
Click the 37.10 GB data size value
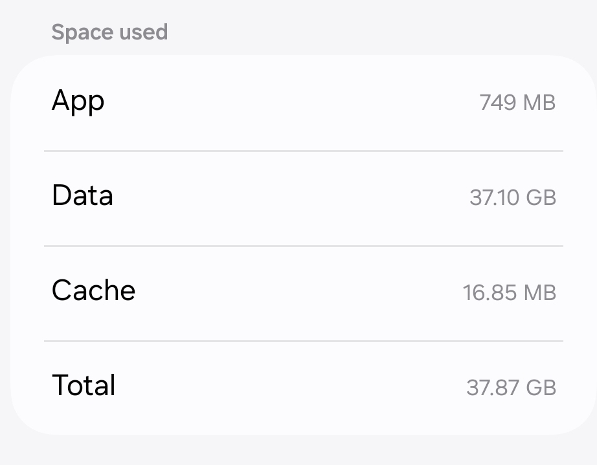pyautogui.click(x=512, y=197)
